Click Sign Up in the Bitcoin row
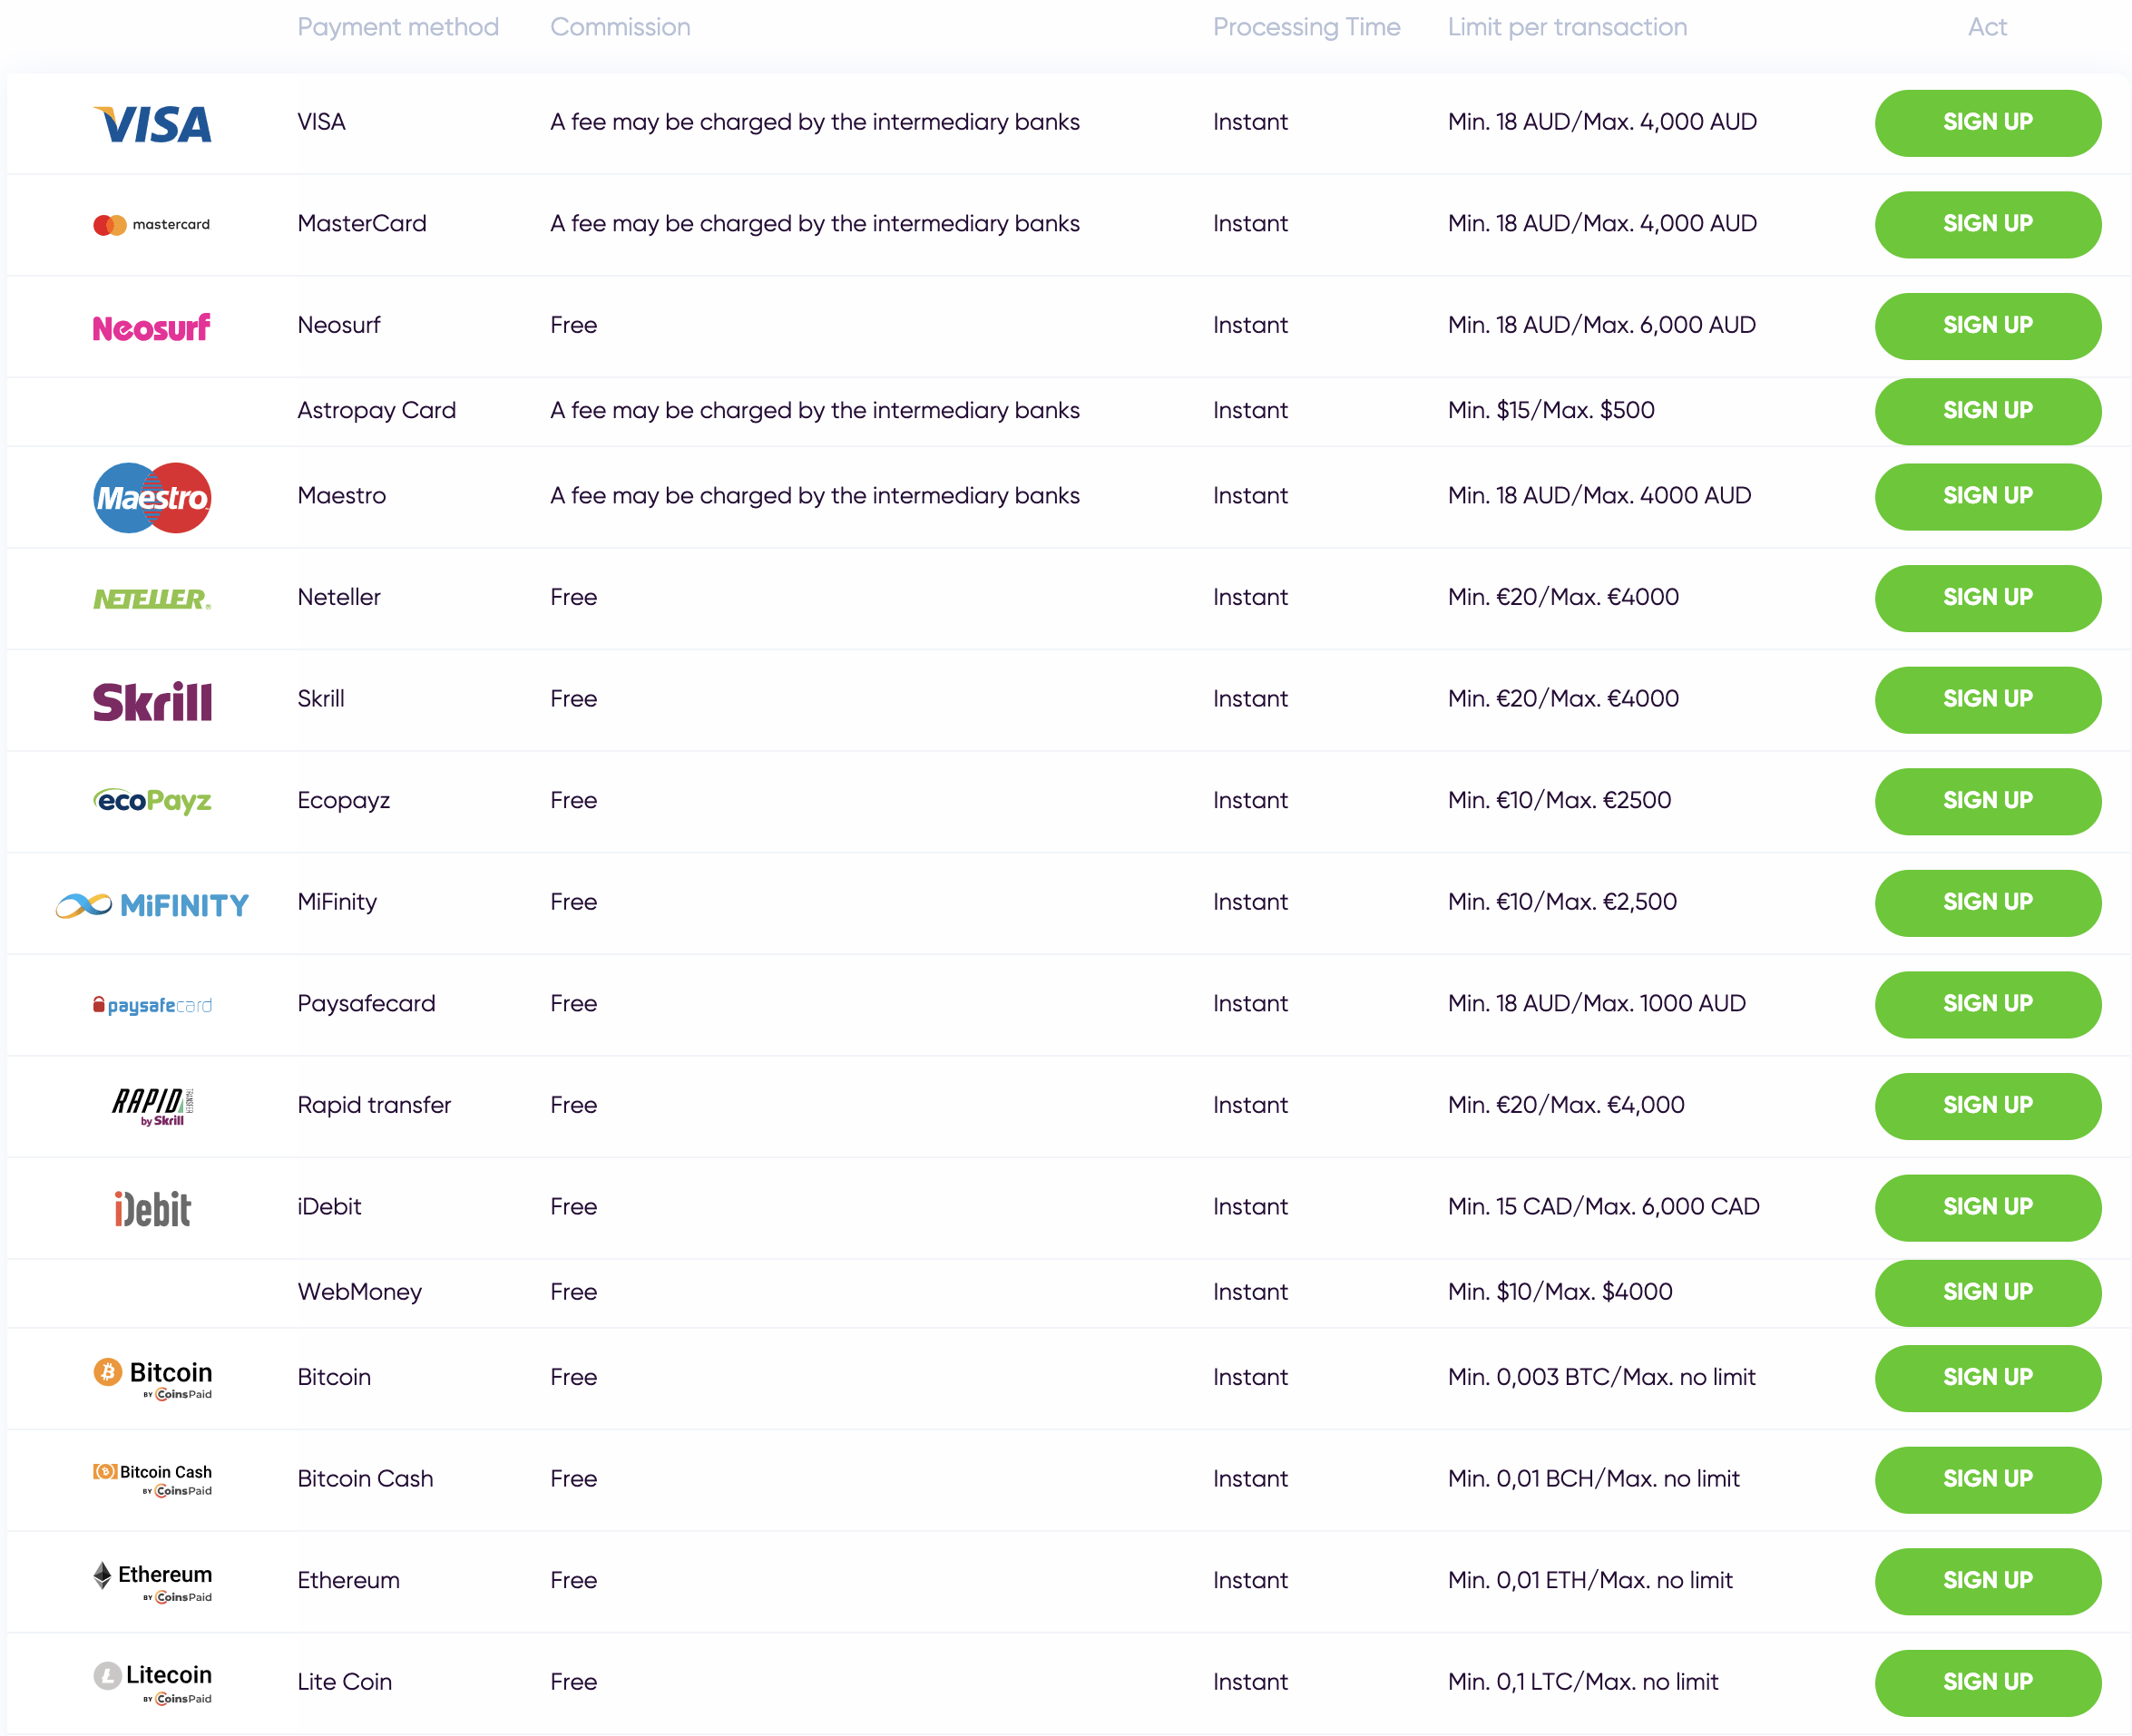Viewport: 2132px width, 1736px height. point(1987,1378)
